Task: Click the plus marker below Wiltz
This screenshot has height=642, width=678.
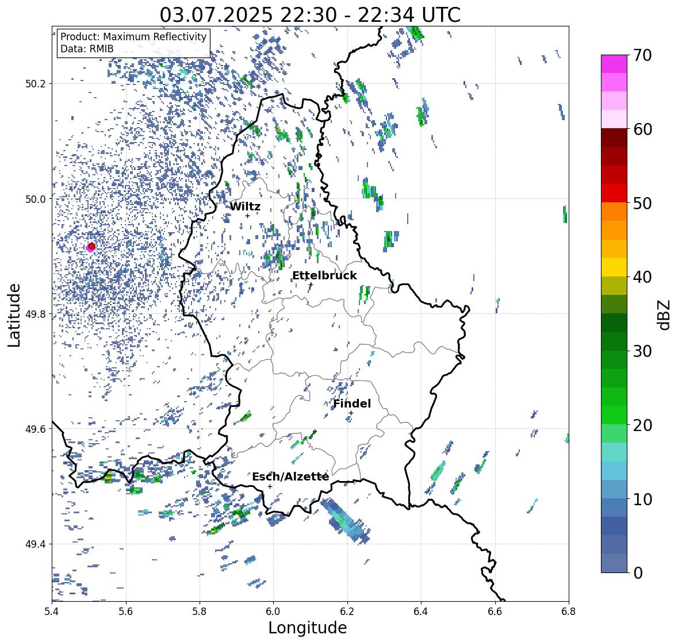Action: pyautogui.click(x=247, y=216)
